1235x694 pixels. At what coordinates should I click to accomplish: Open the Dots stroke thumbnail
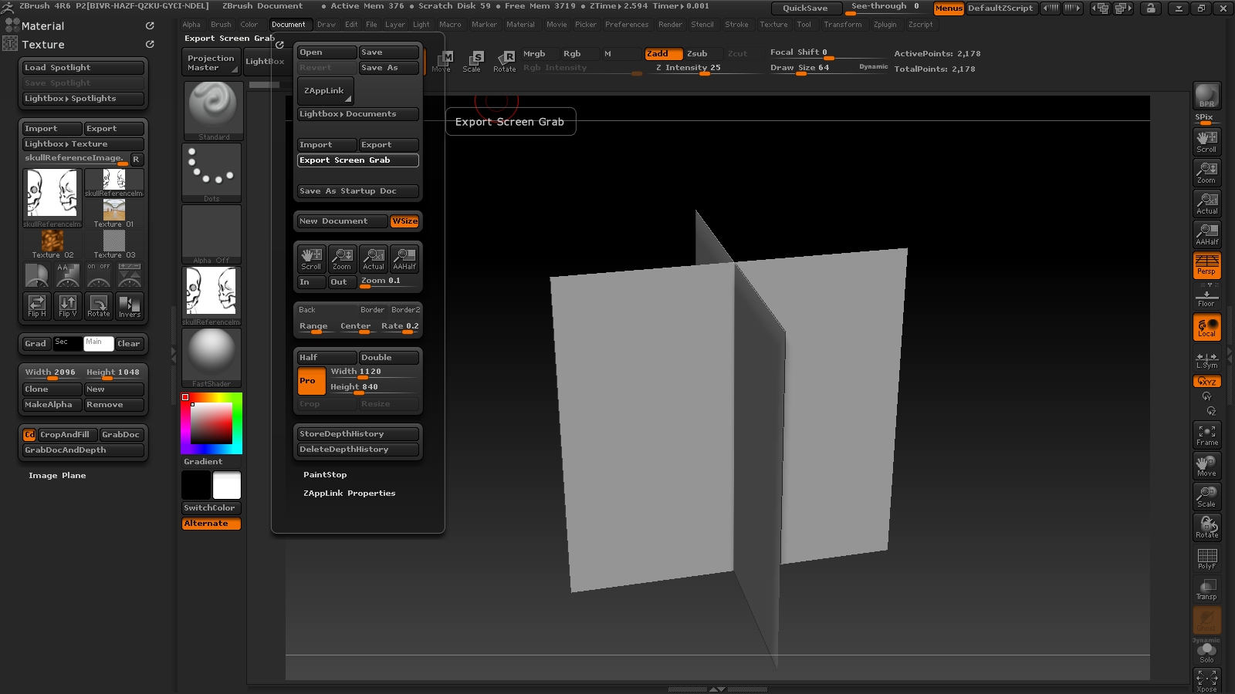(212, 173)
